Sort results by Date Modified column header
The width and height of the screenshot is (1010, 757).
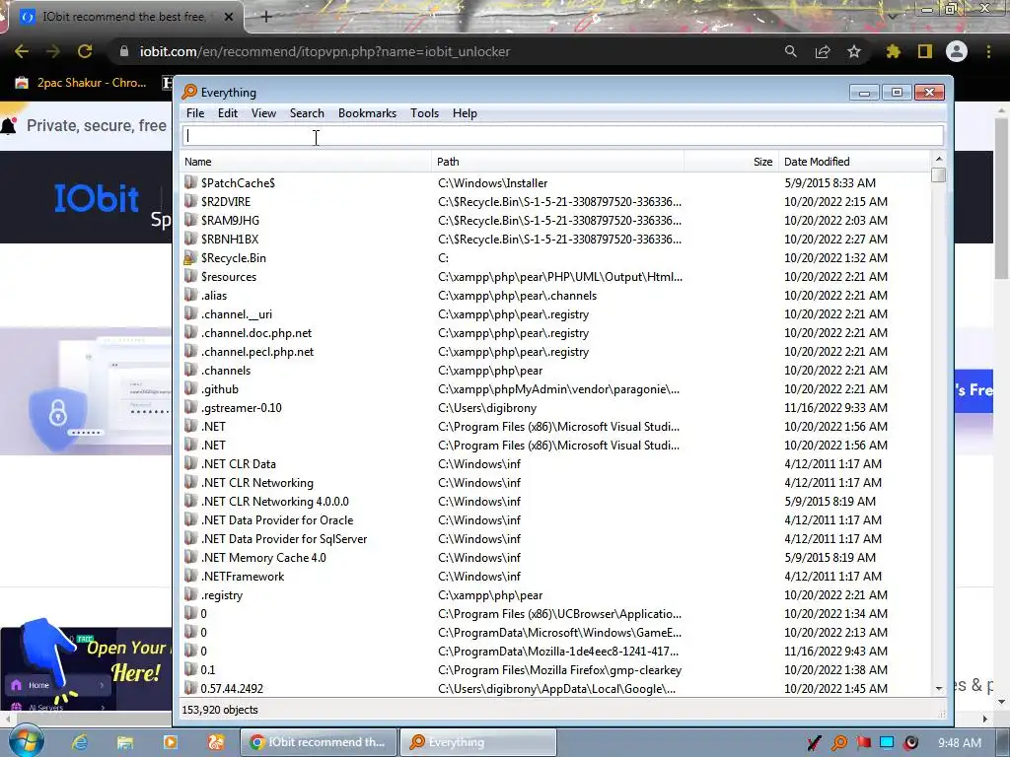pyautogui.click(x=854, y=162)
